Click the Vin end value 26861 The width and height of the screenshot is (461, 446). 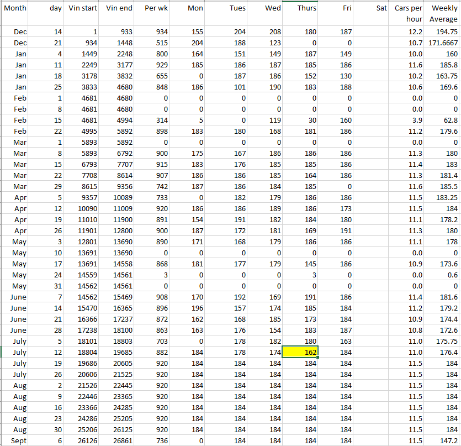tap(118, 440)
